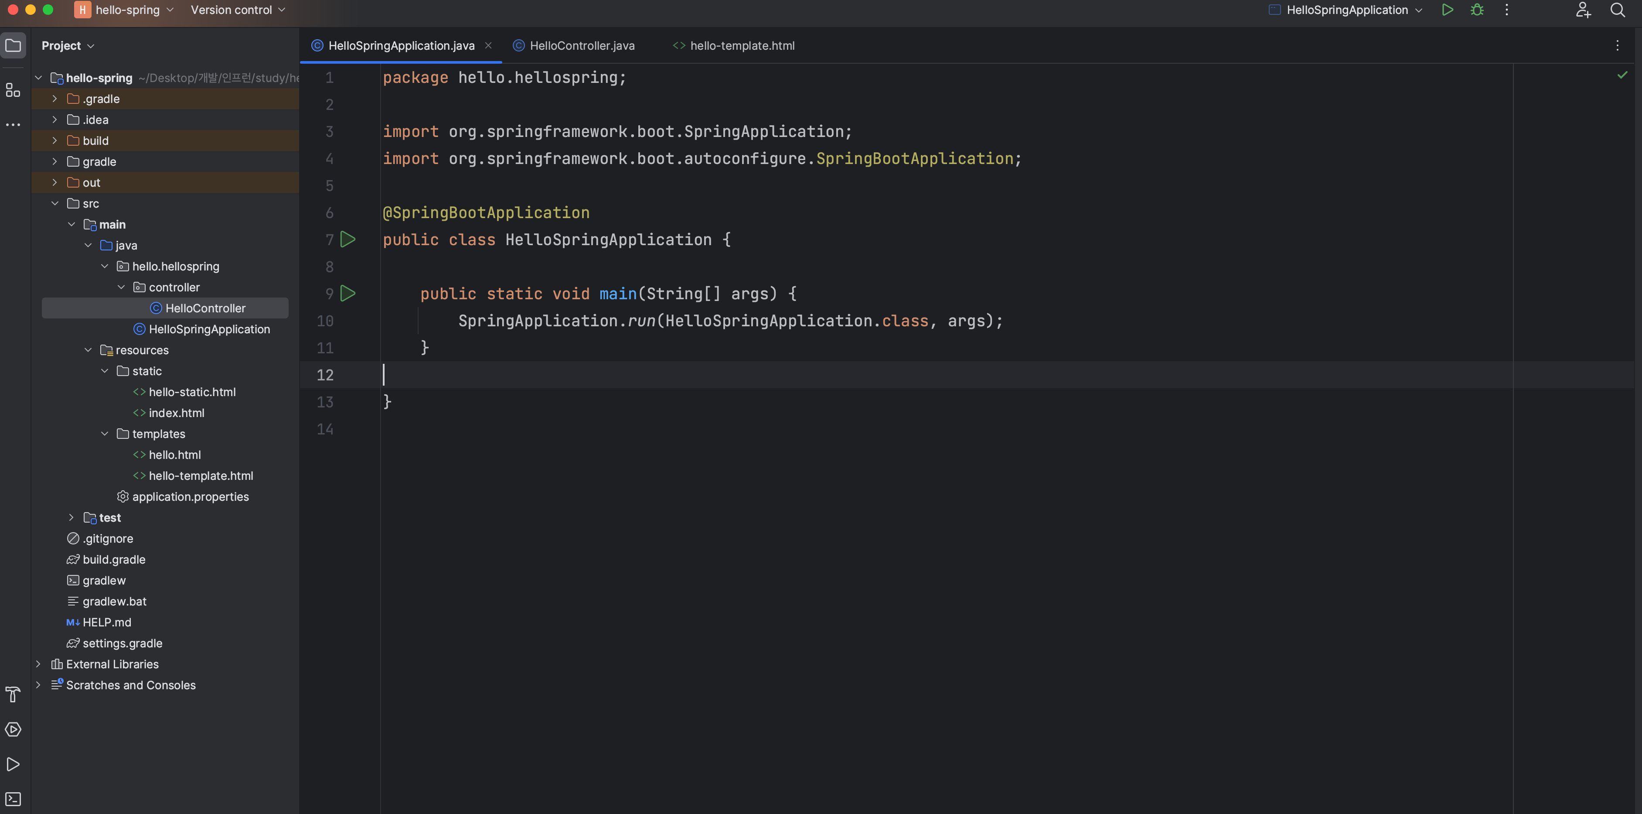The image size is (1642, 814).
Task: Collapse the resources folder
Action: tap(88, 350)
